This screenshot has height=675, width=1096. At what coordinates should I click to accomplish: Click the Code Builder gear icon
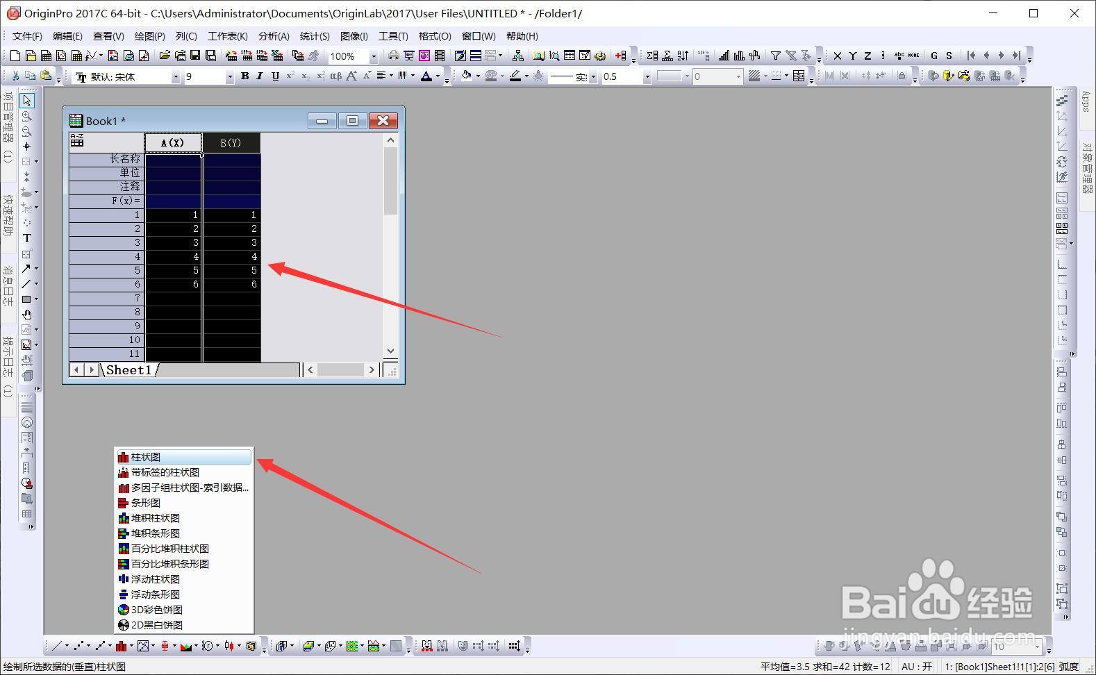600,56
